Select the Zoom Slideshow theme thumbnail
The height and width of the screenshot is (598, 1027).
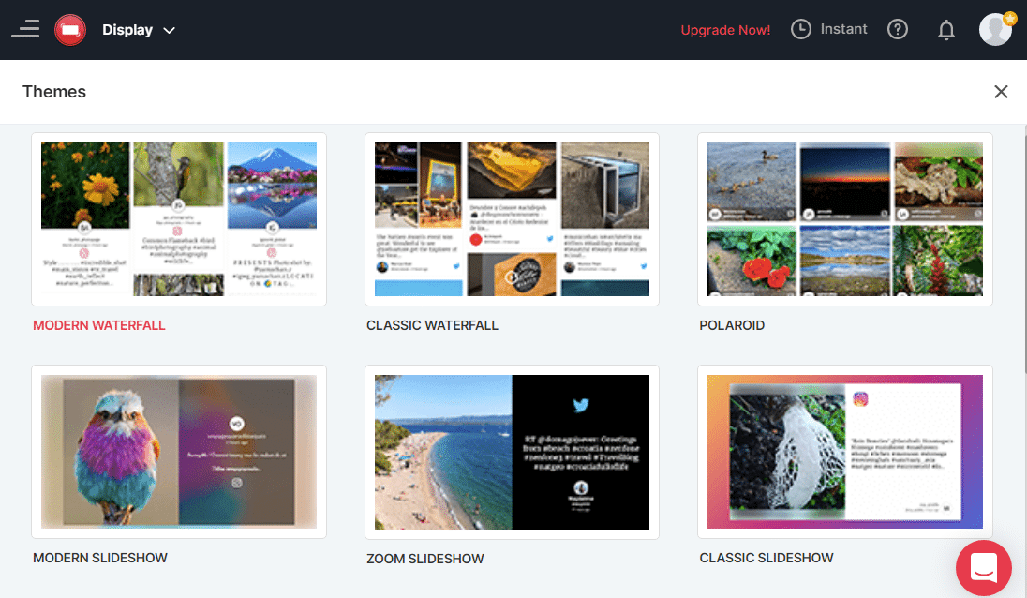(x=512, y=452)
